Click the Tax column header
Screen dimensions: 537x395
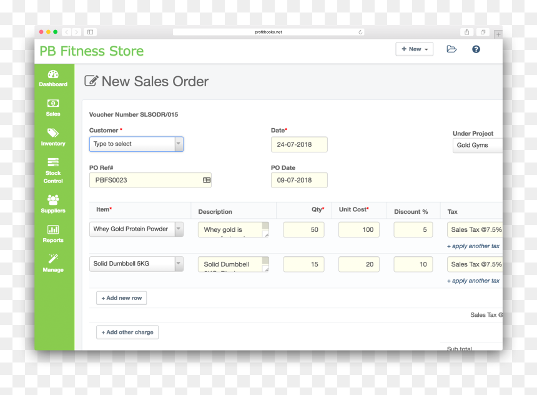pos(453,211)
